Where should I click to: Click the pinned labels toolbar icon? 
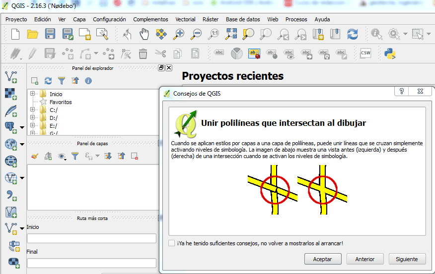(x=254, y=54)
